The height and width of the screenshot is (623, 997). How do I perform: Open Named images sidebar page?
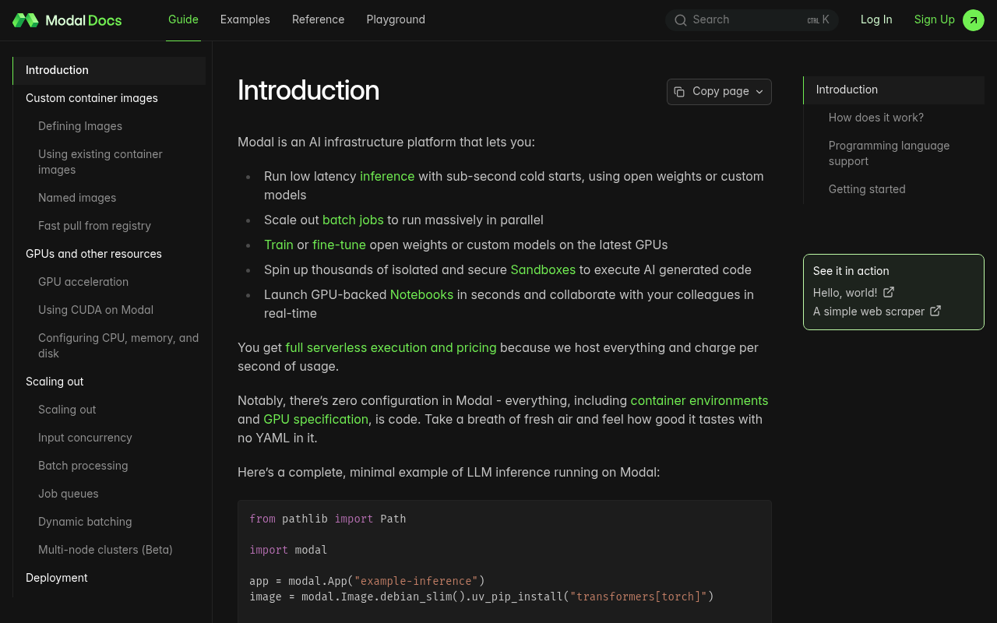click(77, 198)
